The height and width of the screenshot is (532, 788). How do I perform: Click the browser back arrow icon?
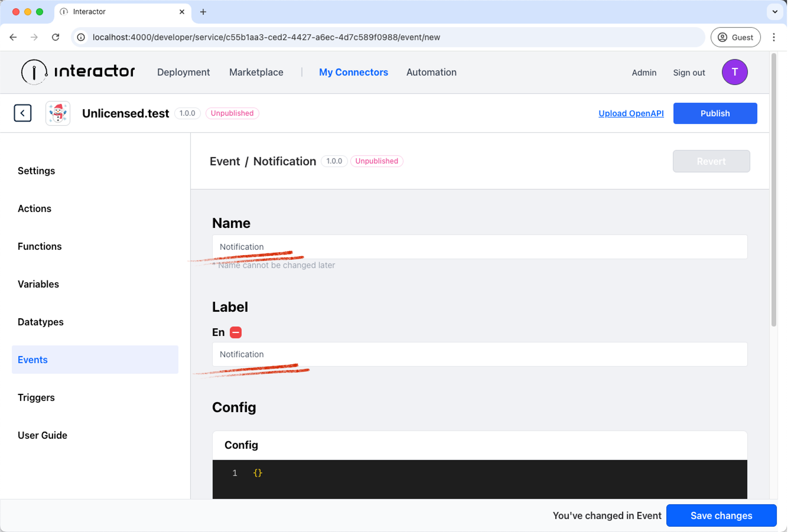click(x=14, y=37)
